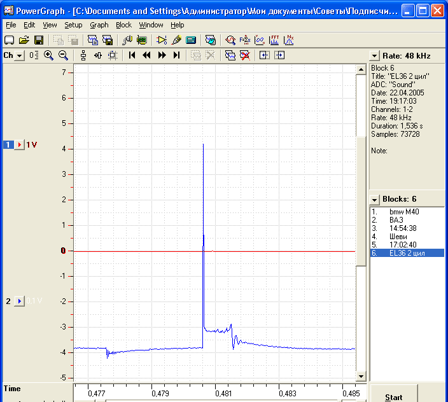The height and width of the screenshot is (402, 448).
Task: Zoom out with the minus magnifier
Action: tap(63, 55)
